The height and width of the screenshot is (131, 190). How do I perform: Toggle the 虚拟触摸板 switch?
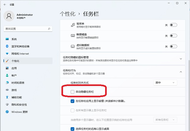click(x=174, y=46)
